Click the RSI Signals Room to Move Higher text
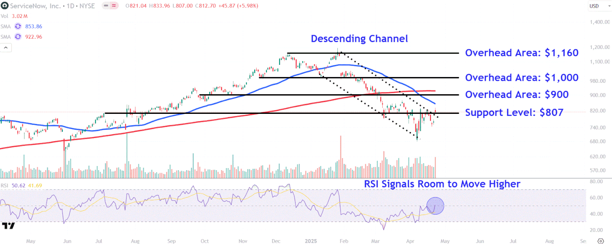 (x=442, y=184)
